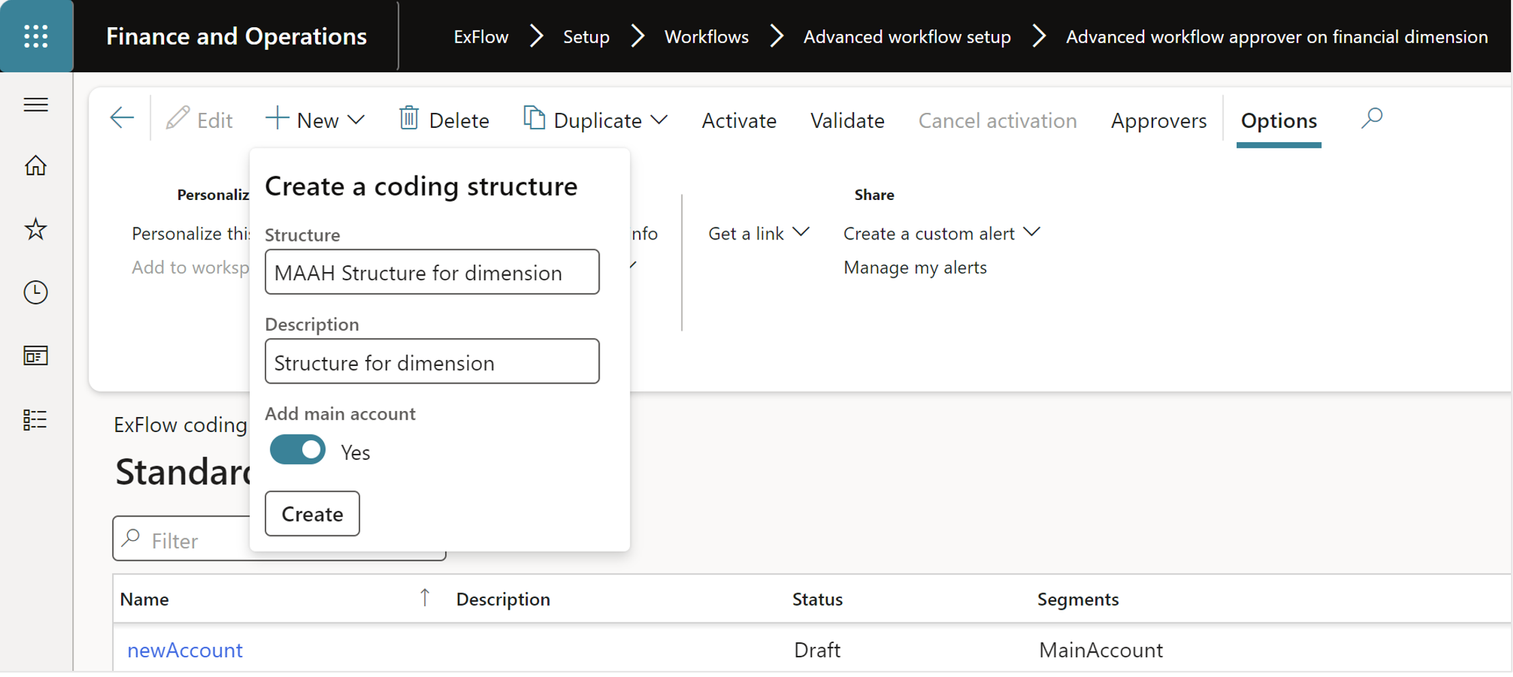This screenshot has width=1513, height=677.
Task: Open the Approvers menu item
Action: click(x=1158, y=120)
